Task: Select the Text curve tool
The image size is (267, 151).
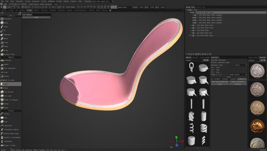Action: [x=5, y=118]
